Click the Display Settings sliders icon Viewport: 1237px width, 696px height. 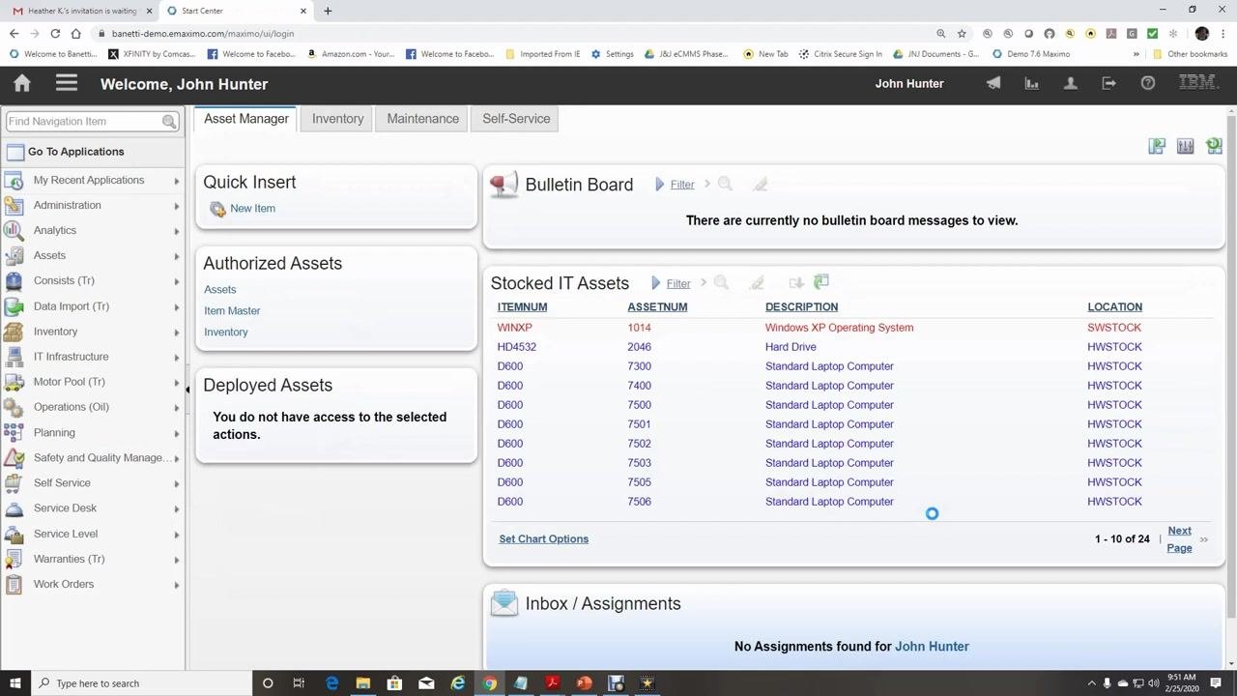1186,146
